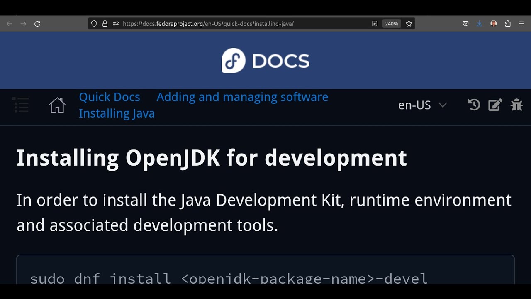The width and height of the screenshot is (531, 299).
Task: Open the extensions puzzle icon
Action: [508, 24]
